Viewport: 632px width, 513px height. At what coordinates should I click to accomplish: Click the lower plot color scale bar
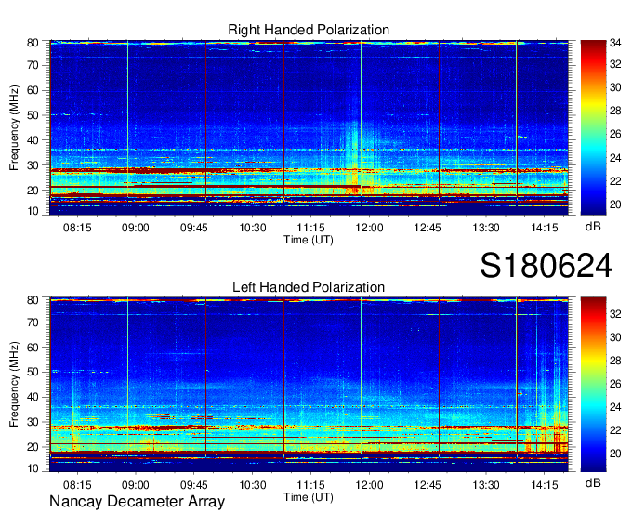pos(593,385)
